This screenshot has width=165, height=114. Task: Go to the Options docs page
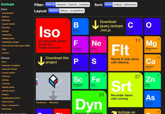point(5,17)
